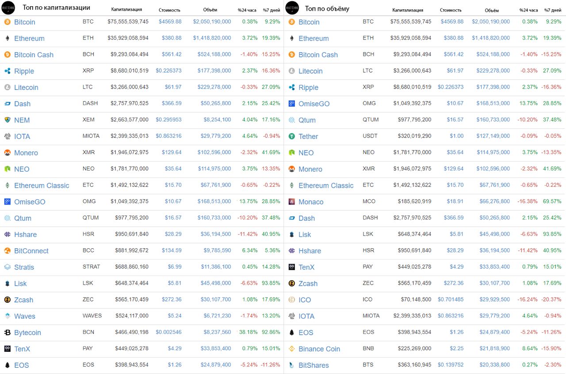
Task: Sort by '%24 часа' in volume table
Action: (529, 10)
